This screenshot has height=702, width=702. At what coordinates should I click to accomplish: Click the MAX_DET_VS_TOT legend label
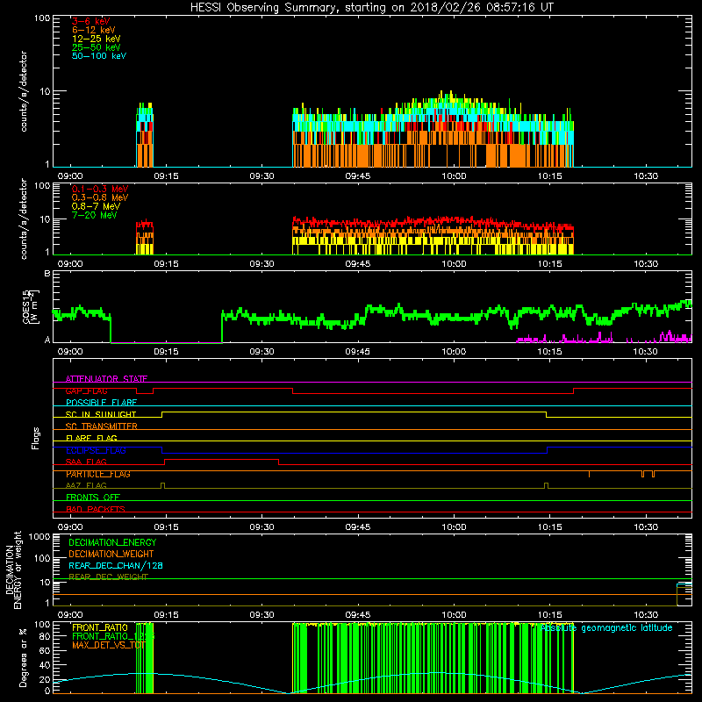(x=109, y=645)
